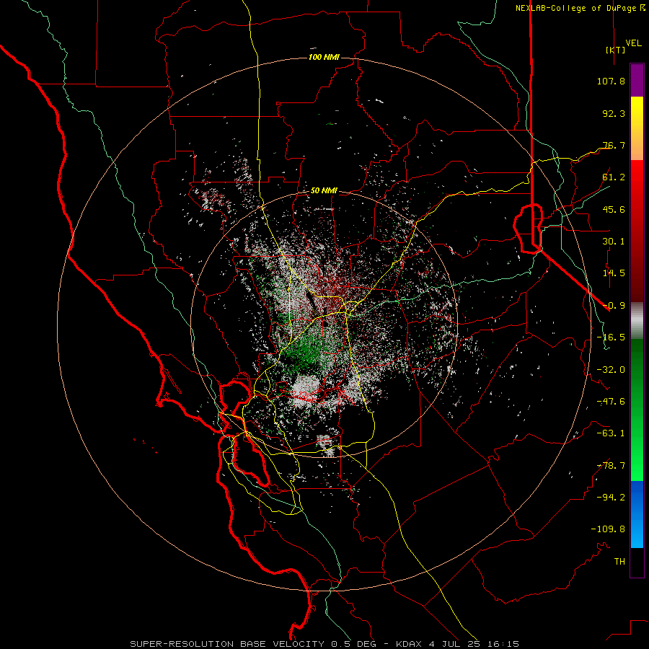Screen dimensions: 649x649
Task: Click the -32.0 velocity scale value
Action: point(611,370)
